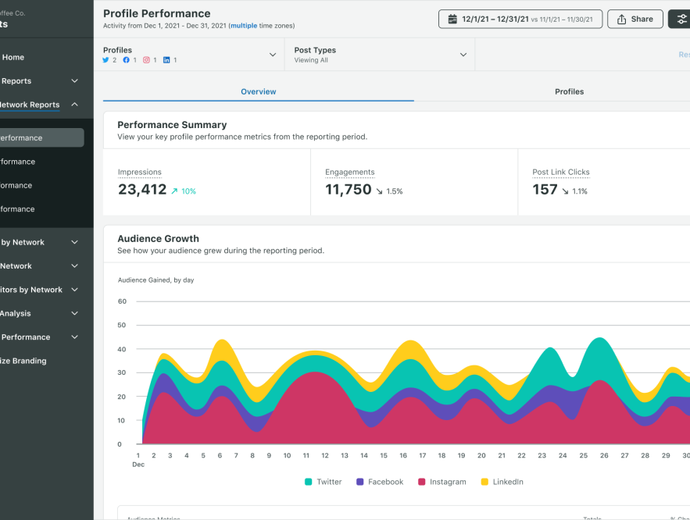Open the Branding sidebar item
The width and height of the screenshot is (690, 520).
(23, 361)
